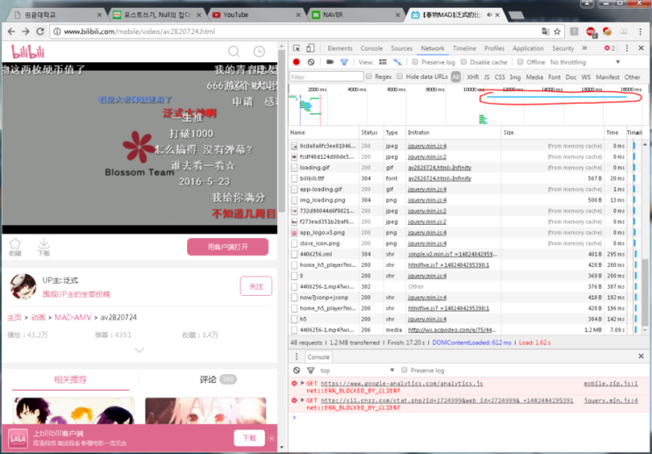Filter network requests by Media
Screen dimensions: 652x454
coord(534,77)
